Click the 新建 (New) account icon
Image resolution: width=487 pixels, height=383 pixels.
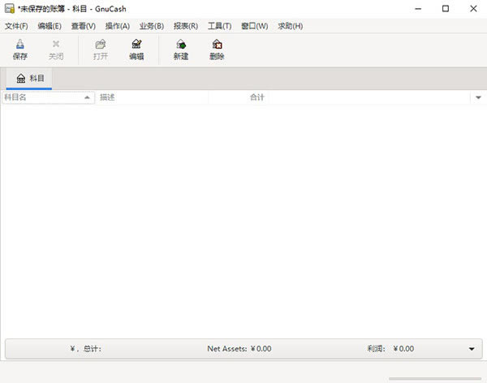click(x=180, y=45)
